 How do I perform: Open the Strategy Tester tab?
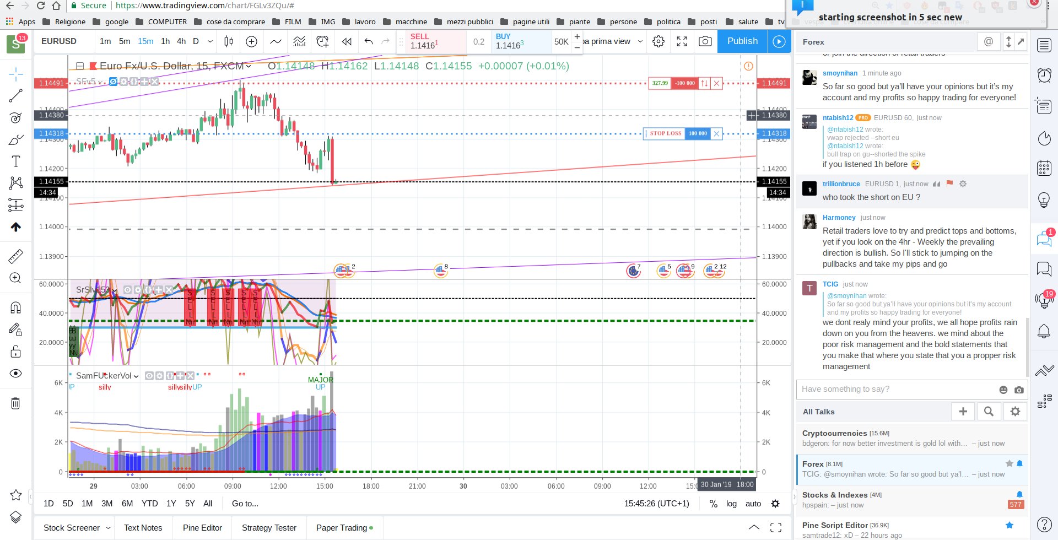(x=269, y=528)
